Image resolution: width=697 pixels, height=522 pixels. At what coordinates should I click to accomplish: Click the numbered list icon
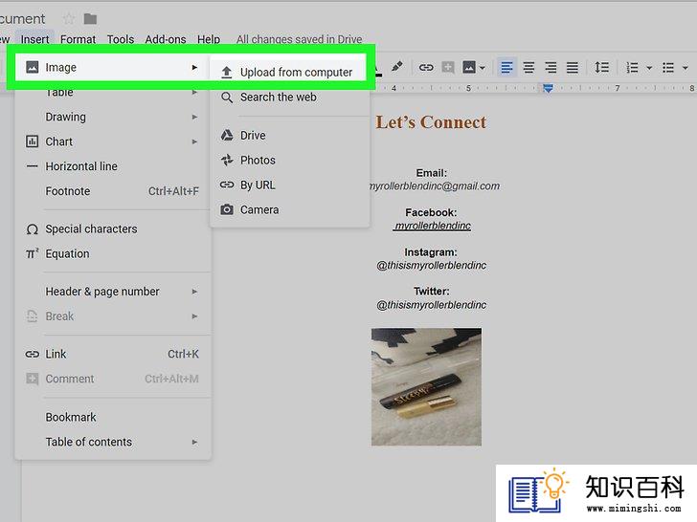tap(632, 68)
